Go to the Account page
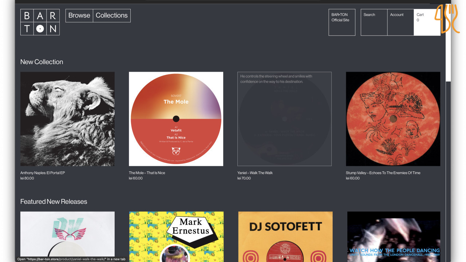The image size is (466, 262). 400,22
